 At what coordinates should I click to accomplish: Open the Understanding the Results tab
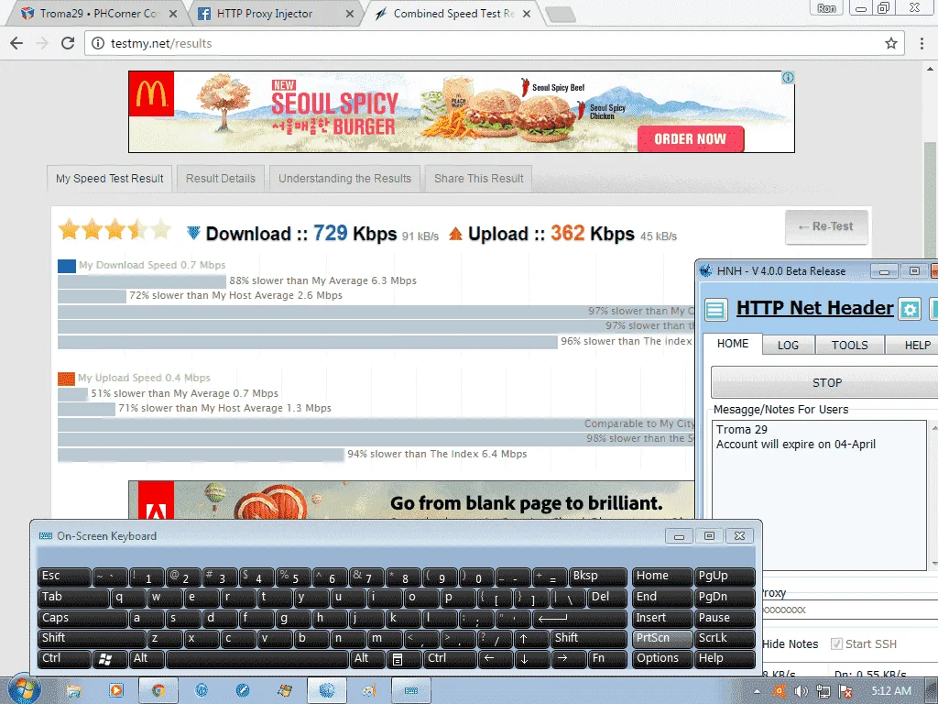344,179
